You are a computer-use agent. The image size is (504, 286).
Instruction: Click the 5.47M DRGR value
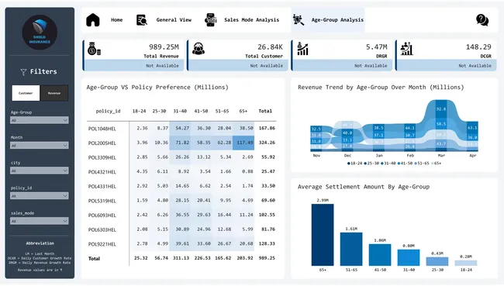[377, 47]
